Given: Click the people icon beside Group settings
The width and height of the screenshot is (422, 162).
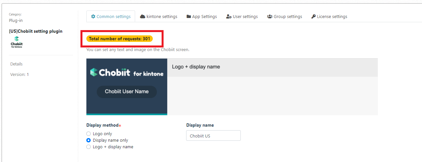Looking at the screenshot, I should click(x=270, y=16).
